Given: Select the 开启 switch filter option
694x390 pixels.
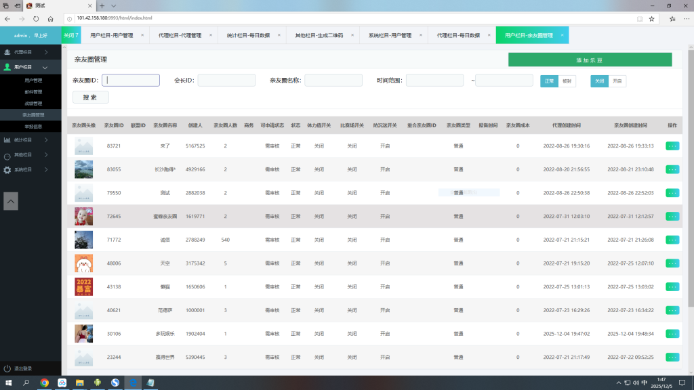Looking at the screenshot, I should click(x=617, y=81).
